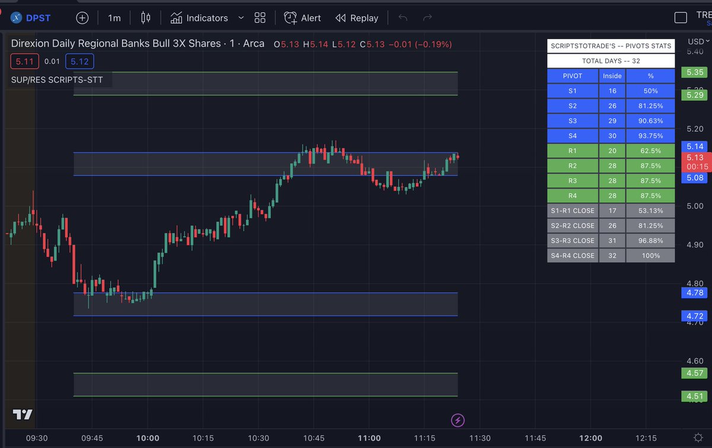Click the S2-R2 CLOSE cell
The width and height of the screenshot is (712, 448).
pyautogui.click(x=573, y=225)
